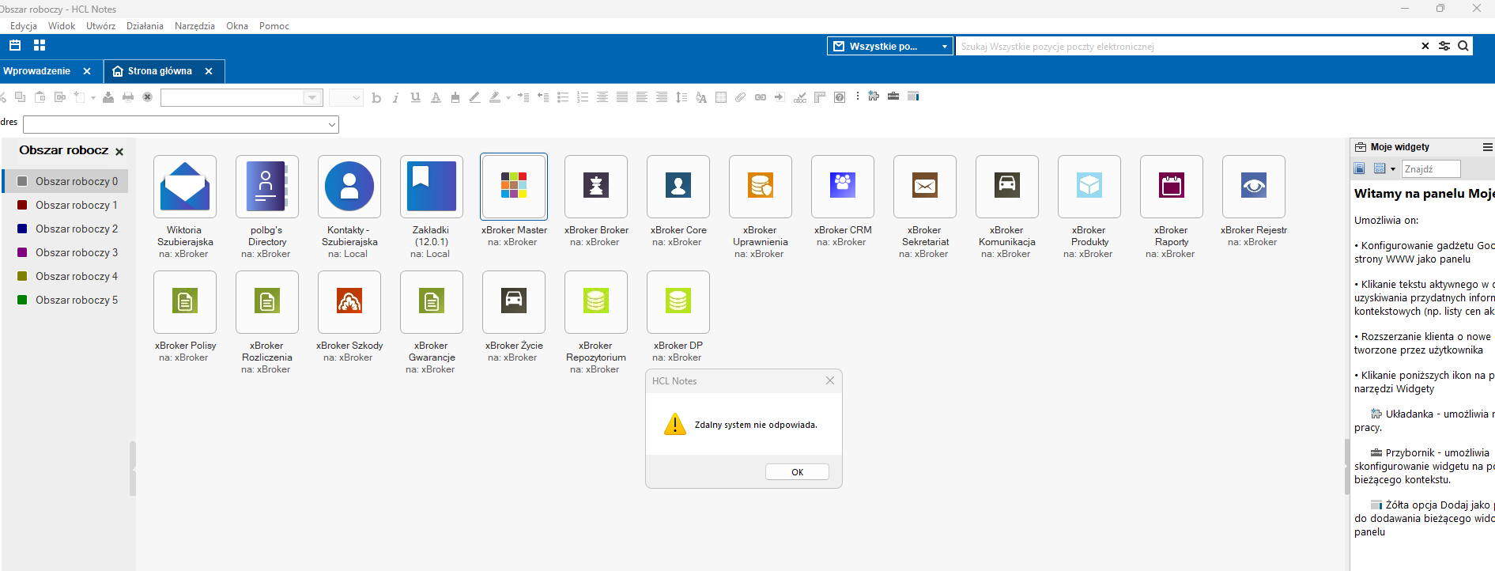Click the workspace grid icon in top bar
The width and height of the screenshot is (1495, 571).
(40, 46)
